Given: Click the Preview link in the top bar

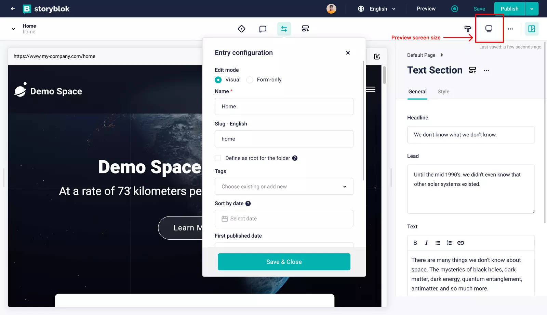Looking at the screenshot, I should 425,9.
